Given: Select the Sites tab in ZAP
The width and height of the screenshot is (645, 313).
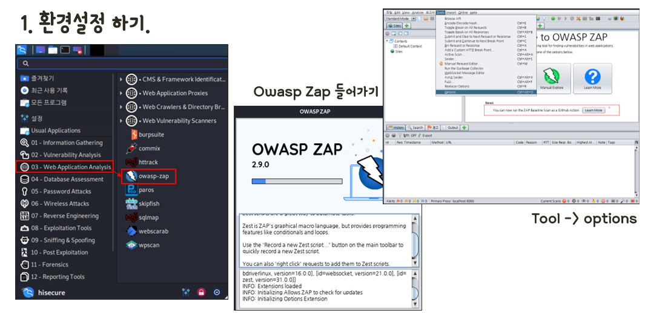Looking at the screenshot, I should 394,26.
